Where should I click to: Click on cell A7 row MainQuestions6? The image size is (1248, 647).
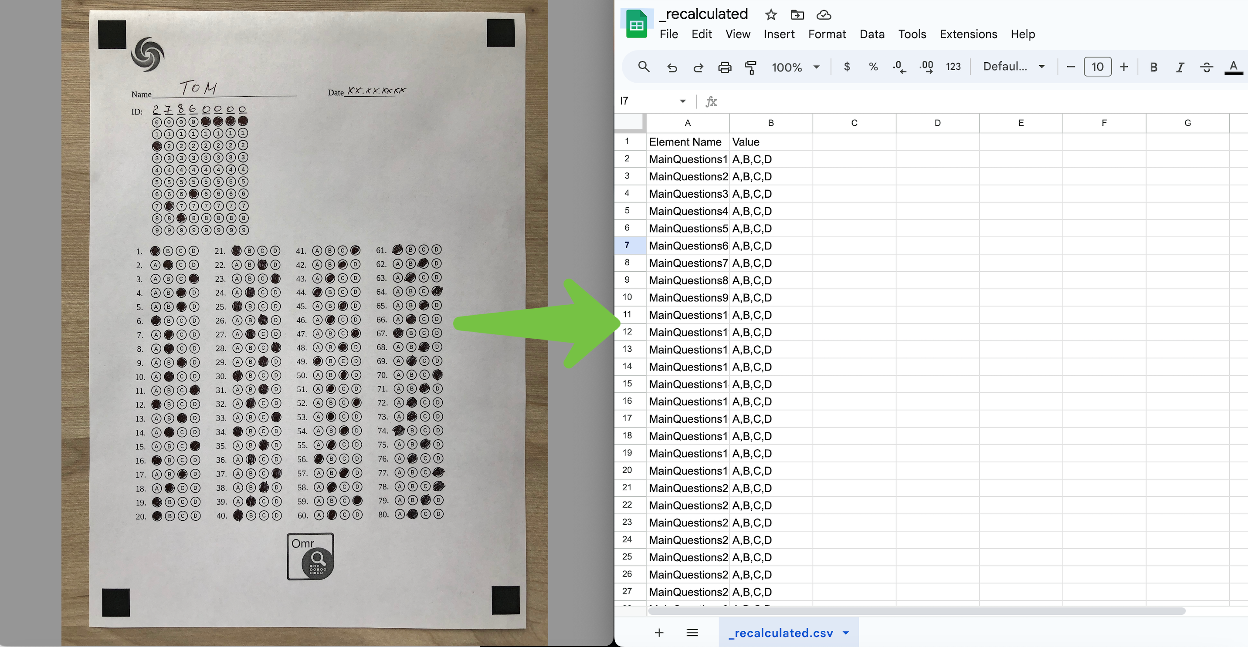[x=687, y=246]
